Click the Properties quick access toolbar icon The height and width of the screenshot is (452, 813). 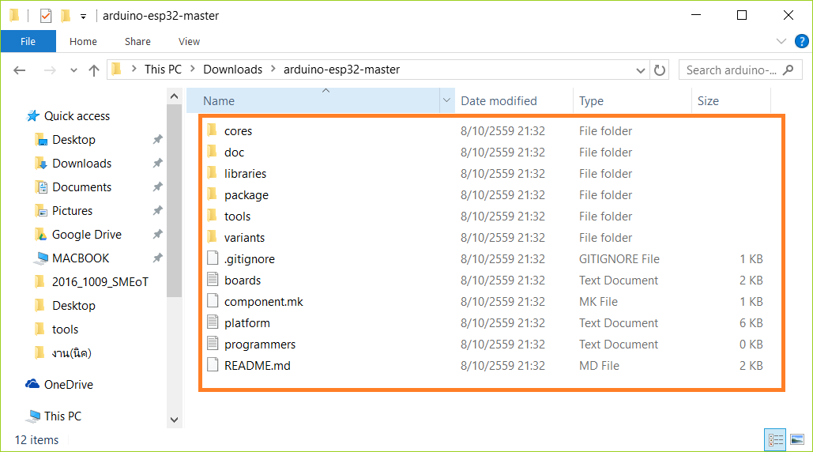[x=46, y=16]
